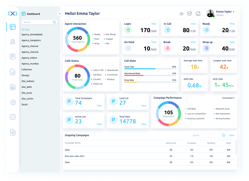The height and width of the screenshot is (181, 249).
Task: Expand the Emma Taylor profile dropdown
Action: (234, 12)
